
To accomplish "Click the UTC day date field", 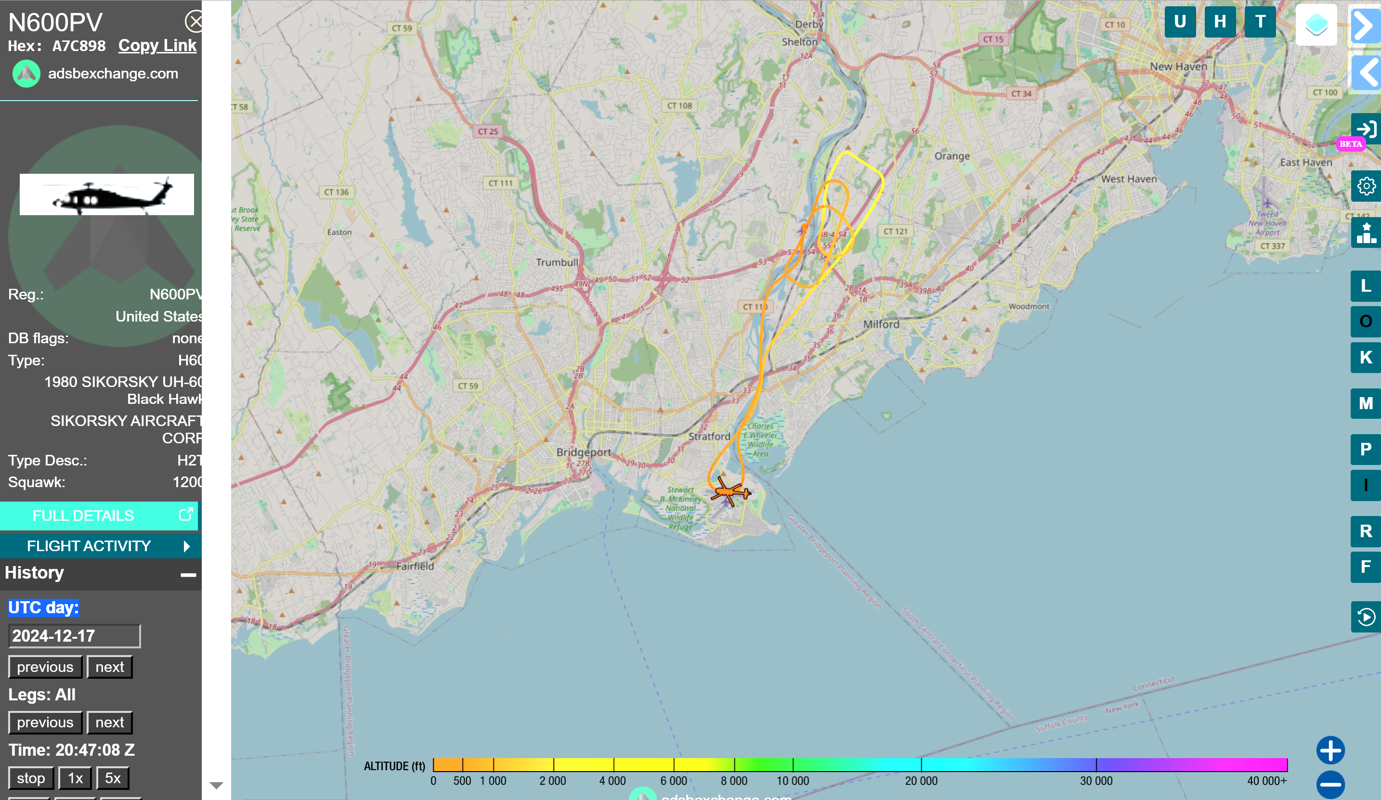I will (x=75, y=635).
